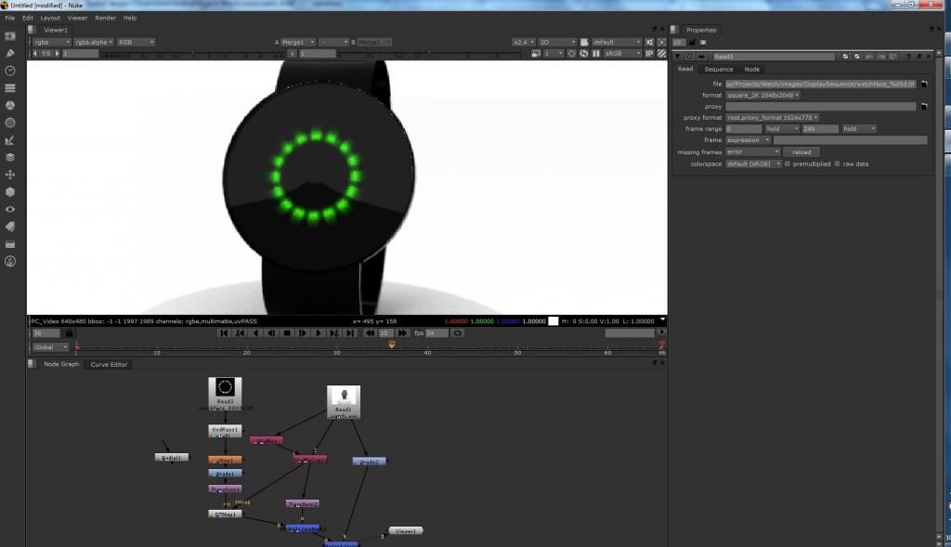Open the colorspace default (sRGB) dropdown
Image resolution: width=951 pixels, height=547 pixels.
(753, 163)
